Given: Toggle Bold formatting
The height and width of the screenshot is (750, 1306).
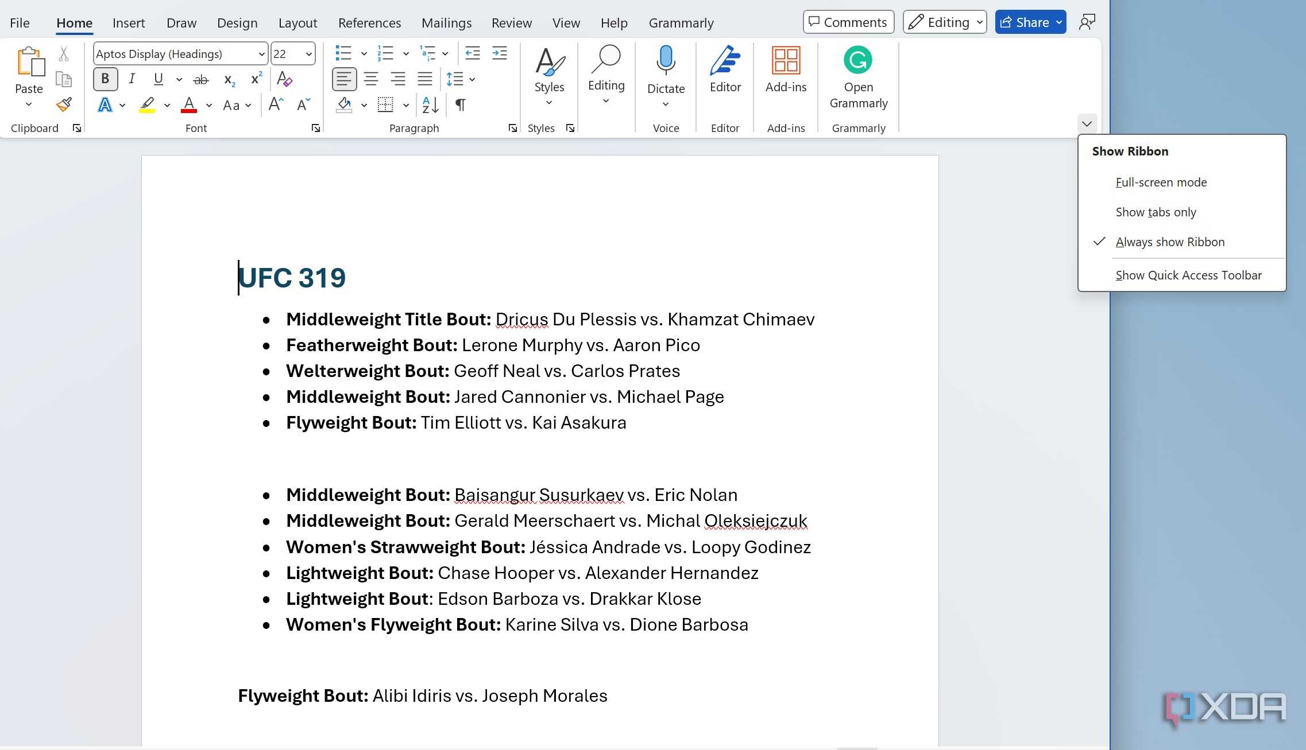Looking at the screenshot, I should (106, 79).
